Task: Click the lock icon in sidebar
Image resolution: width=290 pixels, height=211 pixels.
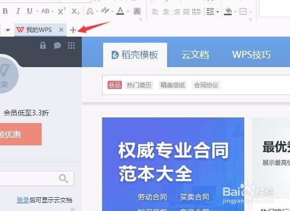Action: [x=43, y=45]
